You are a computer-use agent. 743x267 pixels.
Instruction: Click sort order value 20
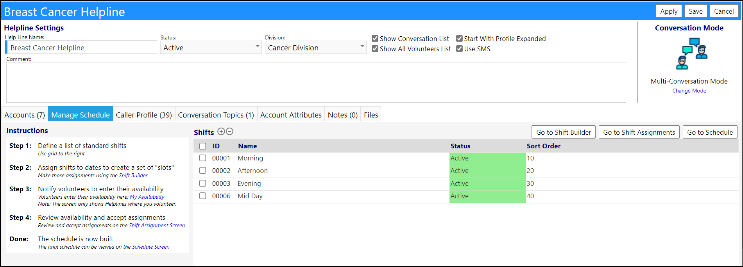[530, 171]
